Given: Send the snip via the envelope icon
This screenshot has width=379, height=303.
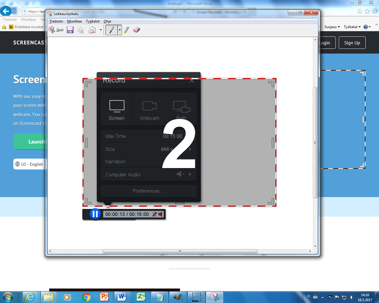Looking at the screenshot, I should (92, 30).
